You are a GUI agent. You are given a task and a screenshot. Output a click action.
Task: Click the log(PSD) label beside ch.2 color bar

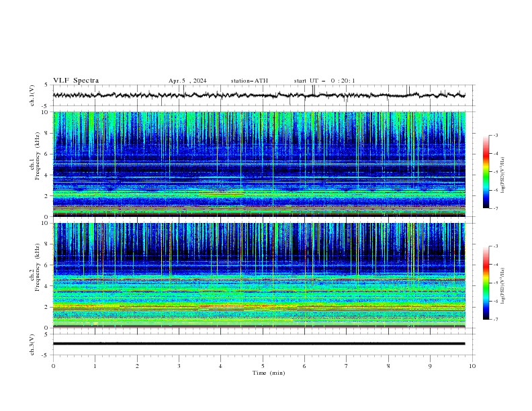pyautogui.click(x=502, y=286)
